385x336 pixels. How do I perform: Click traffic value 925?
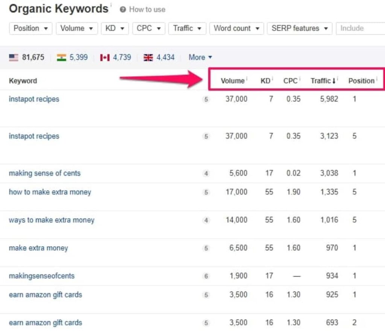pos(332,295)
